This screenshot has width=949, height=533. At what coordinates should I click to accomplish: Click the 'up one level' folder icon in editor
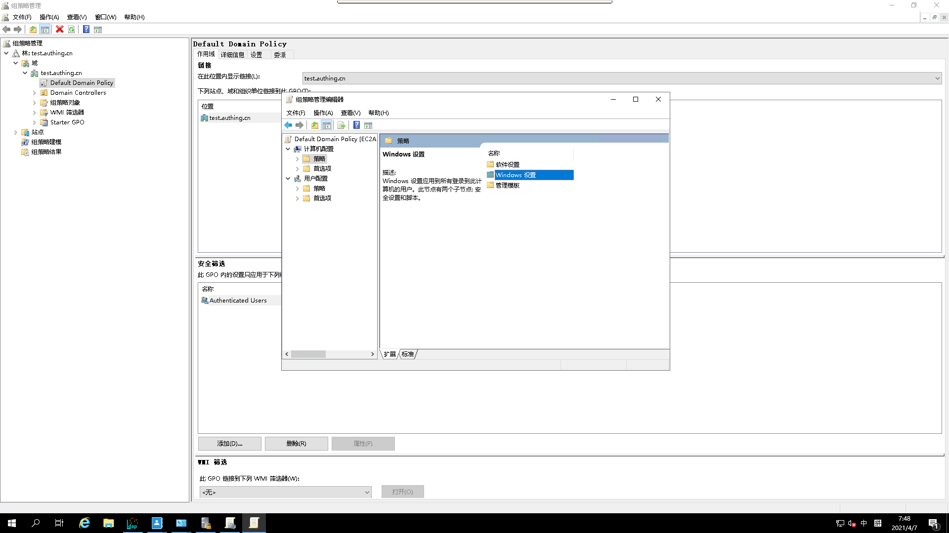click(x=315, y=125)
